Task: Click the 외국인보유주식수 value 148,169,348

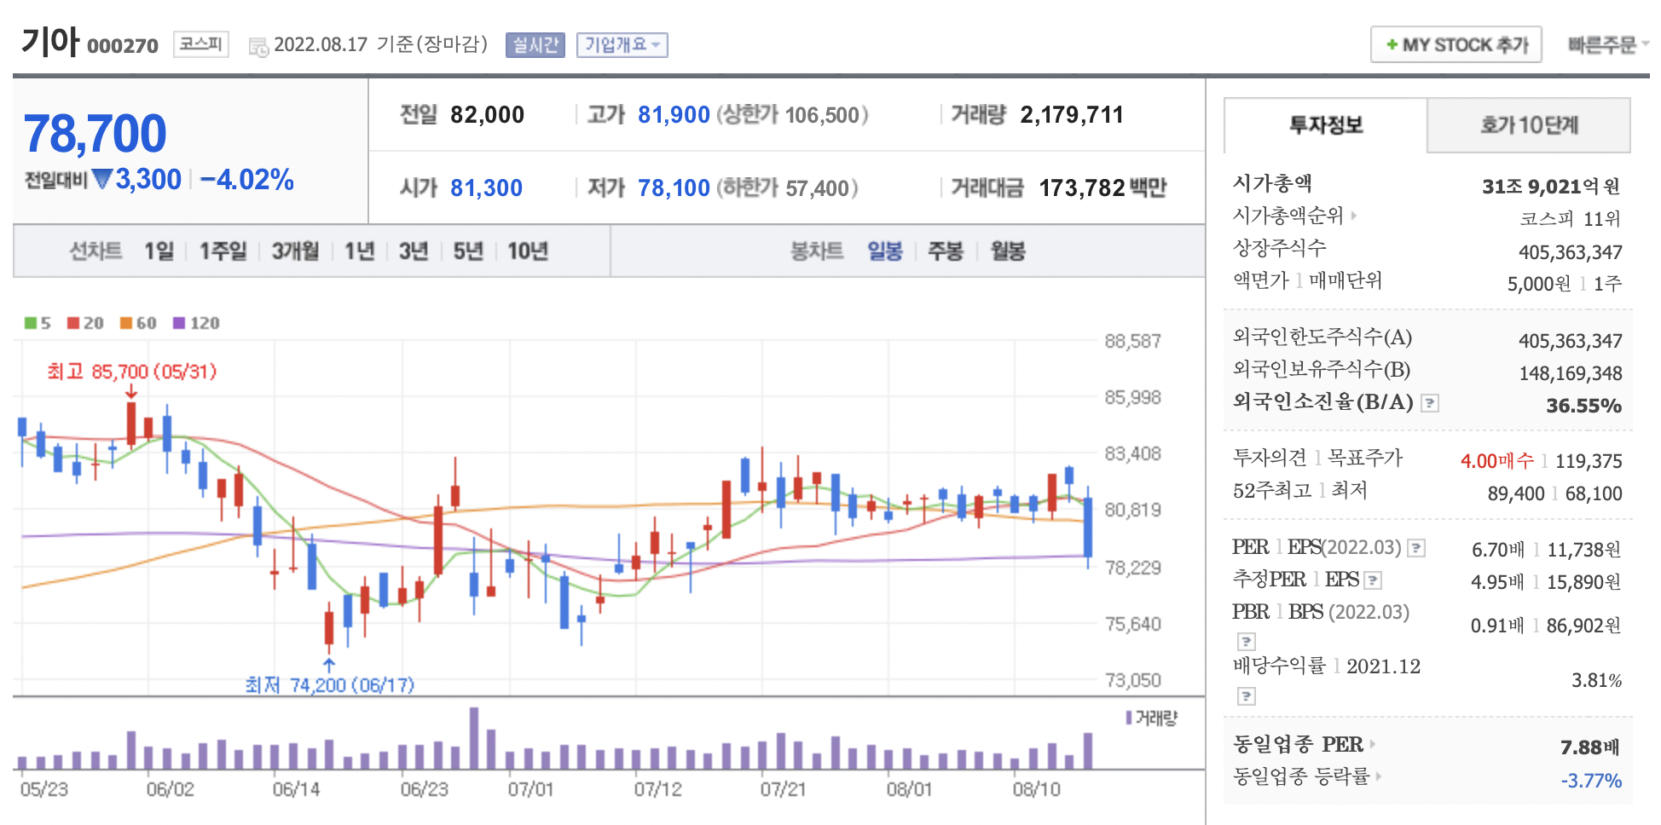Action: 1570,373
